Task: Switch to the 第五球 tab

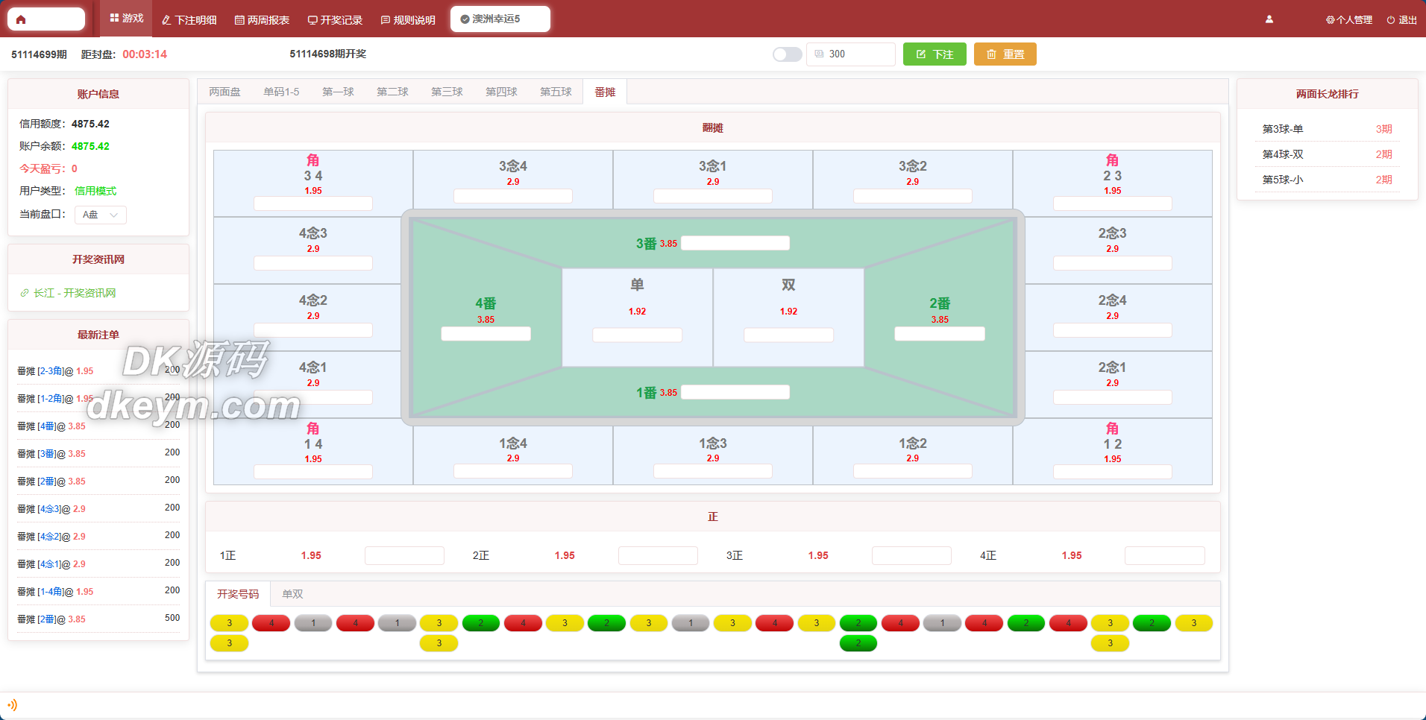Action: coord(556,92)
